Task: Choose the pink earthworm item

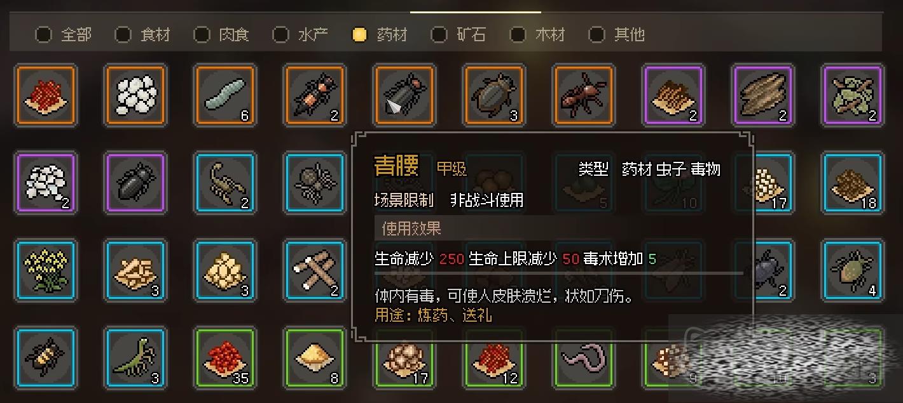Action: pyautogui.click(x=583, y=358)
